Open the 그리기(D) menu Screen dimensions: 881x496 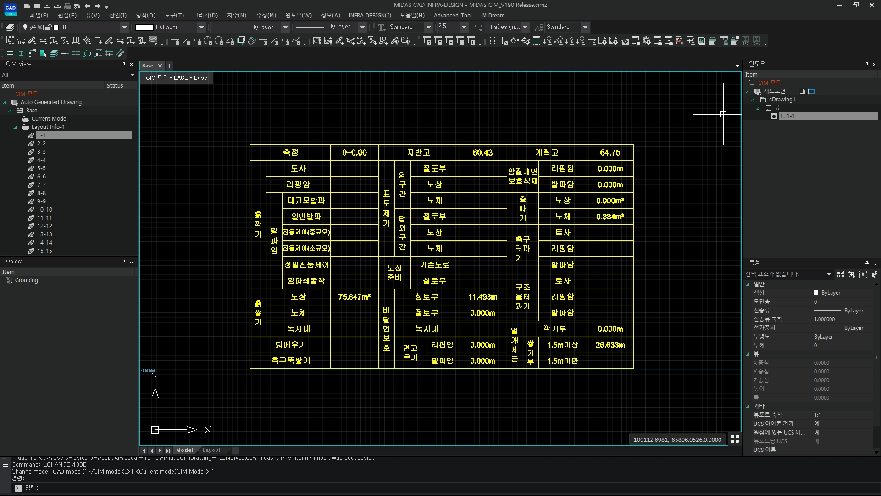[x=205, y=15]
